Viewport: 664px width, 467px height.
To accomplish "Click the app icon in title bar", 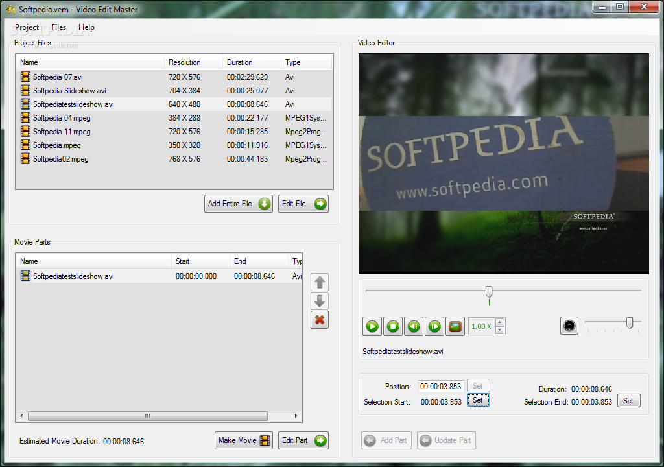I will point(10,9).
